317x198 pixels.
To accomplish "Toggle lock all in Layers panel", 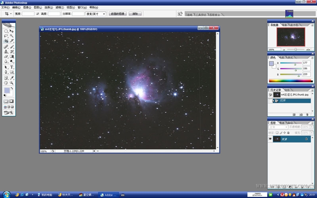I will 288,133.
